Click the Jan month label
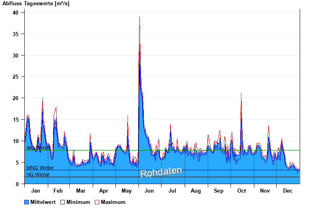The width and height of the screenshot is (324, 223). 36,191
